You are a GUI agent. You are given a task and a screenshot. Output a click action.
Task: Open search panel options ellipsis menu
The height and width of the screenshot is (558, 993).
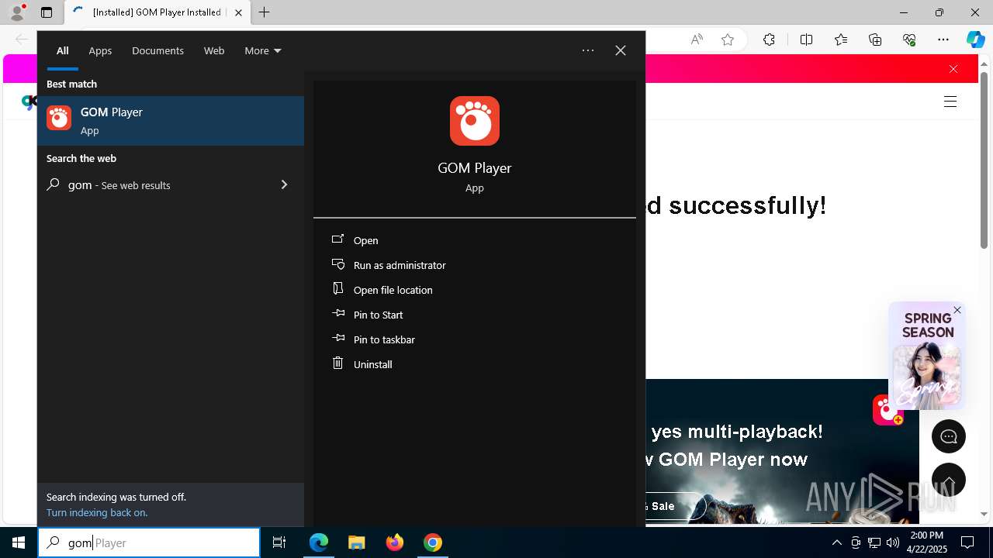pos(588,50)
